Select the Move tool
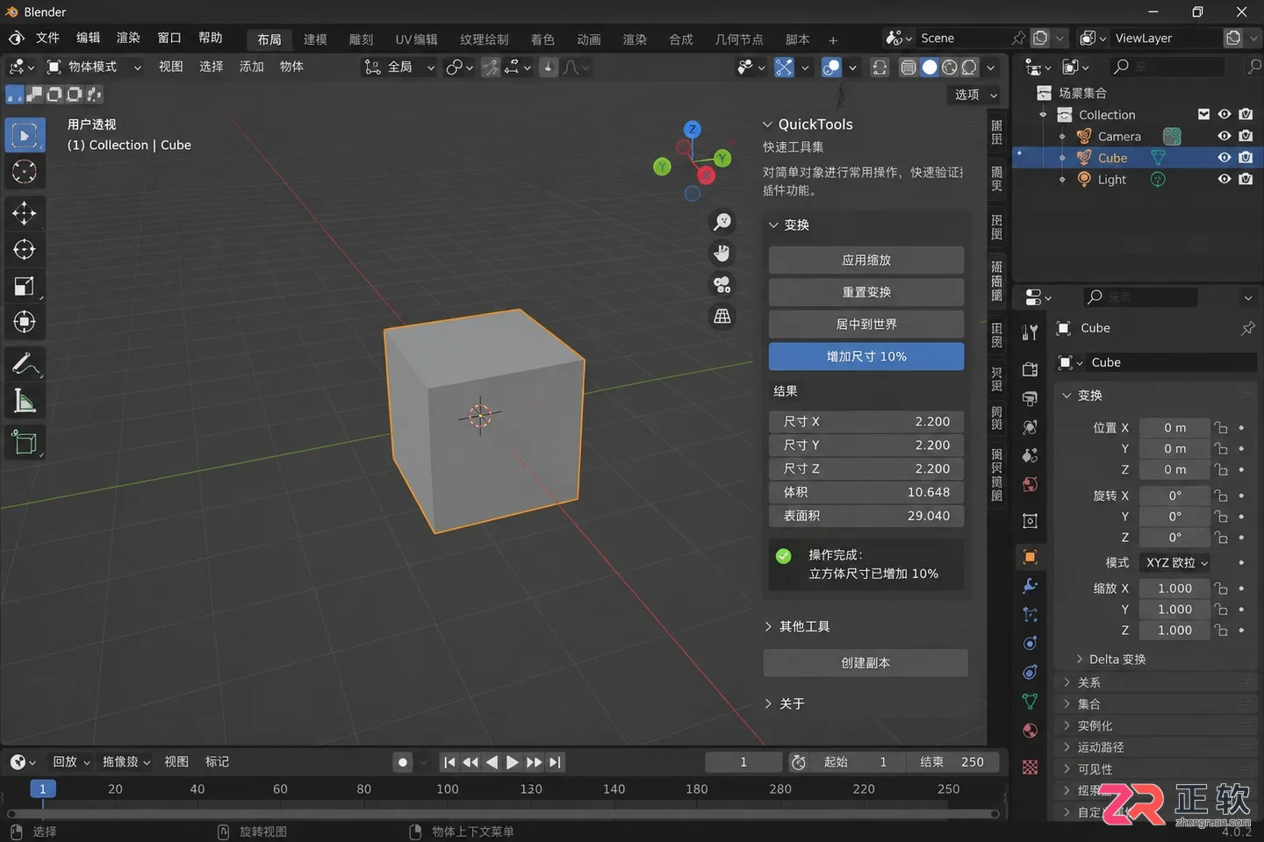 (x=25, y=213)
